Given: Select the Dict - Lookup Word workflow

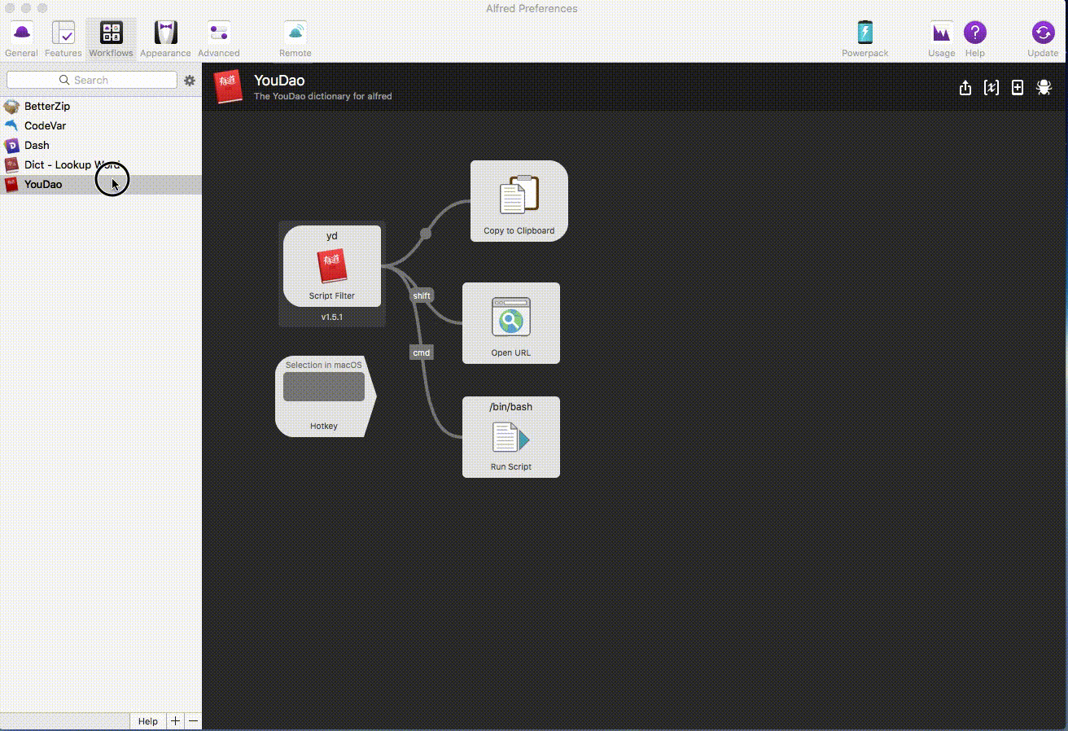Looking at the screenshot, I should pos(101,165).
